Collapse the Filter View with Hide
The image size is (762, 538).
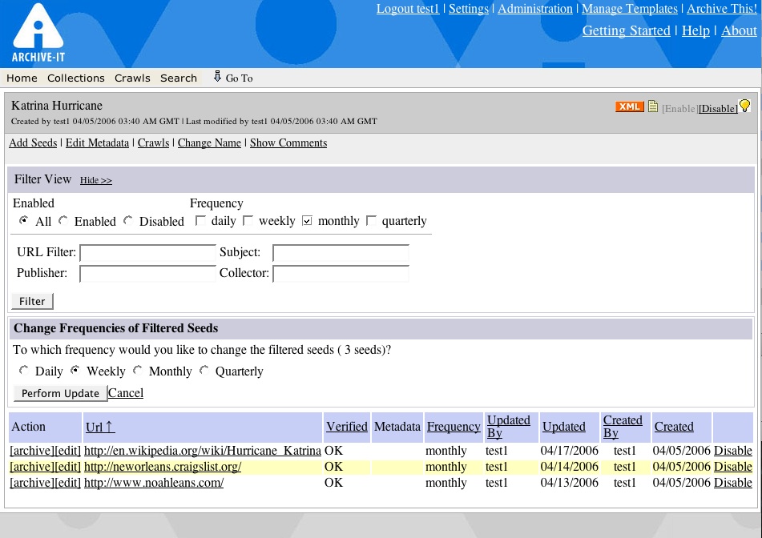[95, 180]
